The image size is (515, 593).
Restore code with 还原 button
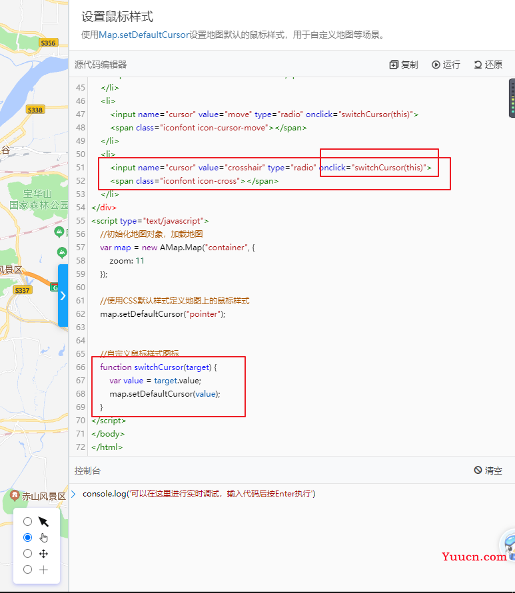[x=488, y=65]
